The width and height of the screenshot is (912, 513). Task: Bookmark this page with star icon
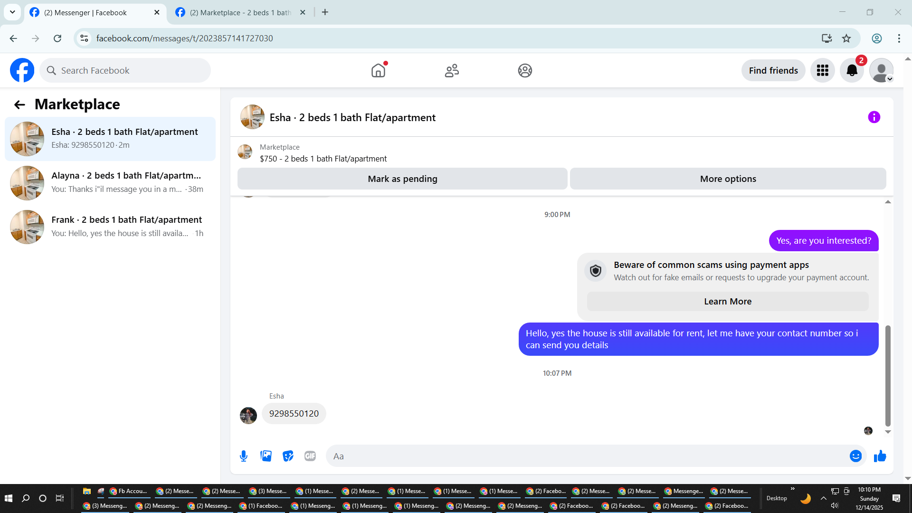(x=846, y=38)
